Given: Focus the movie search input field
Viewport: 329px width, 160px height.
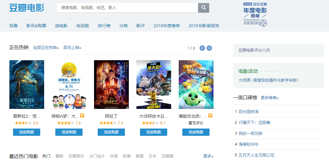Looking at the screenshot, I should [x=128, y=8].
